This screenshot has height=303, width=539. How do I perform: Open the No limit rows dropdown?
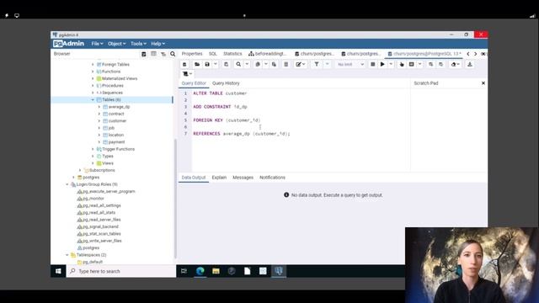[350, 64]
